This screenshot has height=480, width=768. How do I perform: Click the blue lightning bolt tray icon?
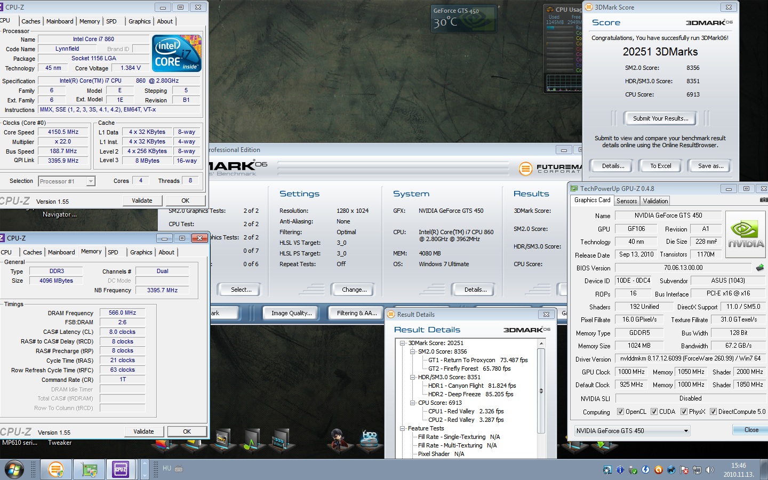pyautogui.click(x=645, y=470)
